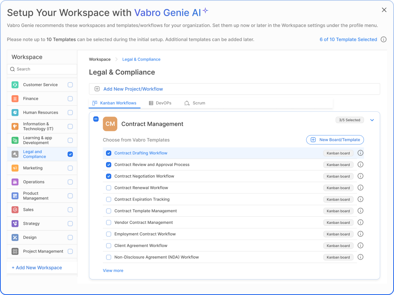This screenshot has height=295, width=394.
Task: Click the Customer Service headset icon
Action: tap(15, 85)
